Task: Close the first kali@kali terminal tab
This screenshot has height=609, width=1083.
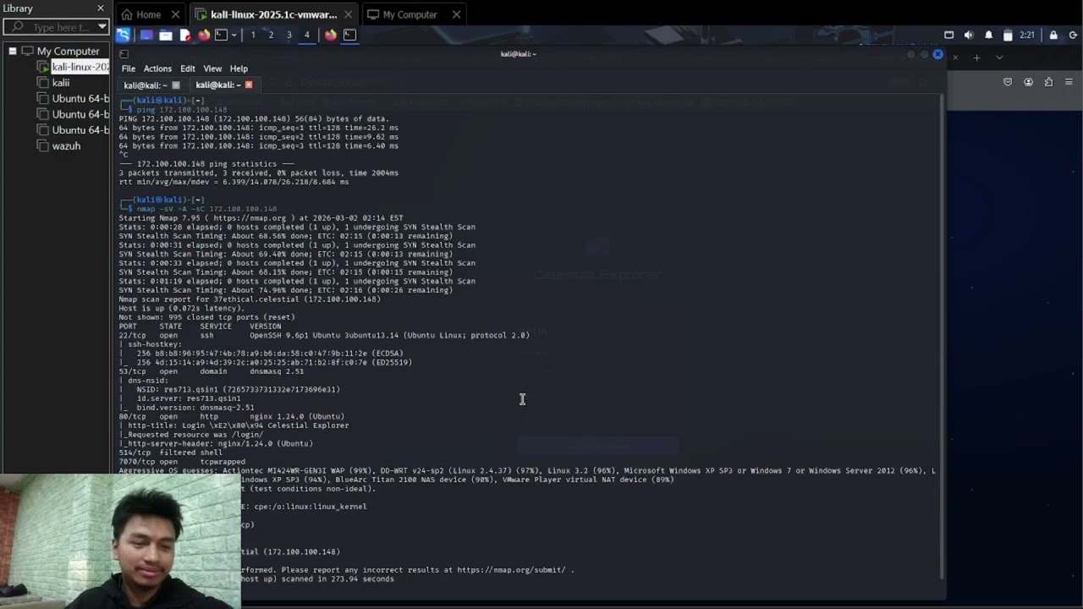Action: [176, 85]
